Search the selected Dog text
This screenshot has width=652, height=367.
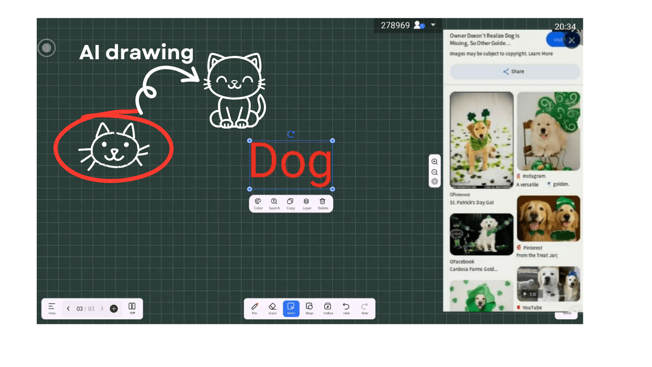[274, 204]
